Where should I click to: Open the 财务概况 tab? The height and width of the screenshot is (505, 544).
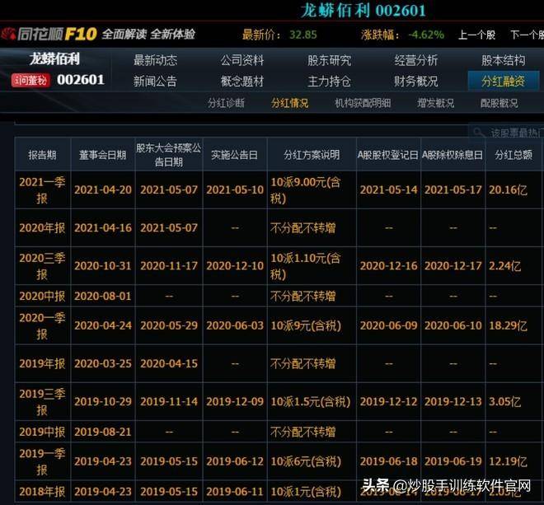pos(416,82)
